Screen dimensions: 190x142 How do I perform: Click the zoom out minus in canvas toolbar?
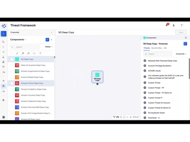point(127,117)
